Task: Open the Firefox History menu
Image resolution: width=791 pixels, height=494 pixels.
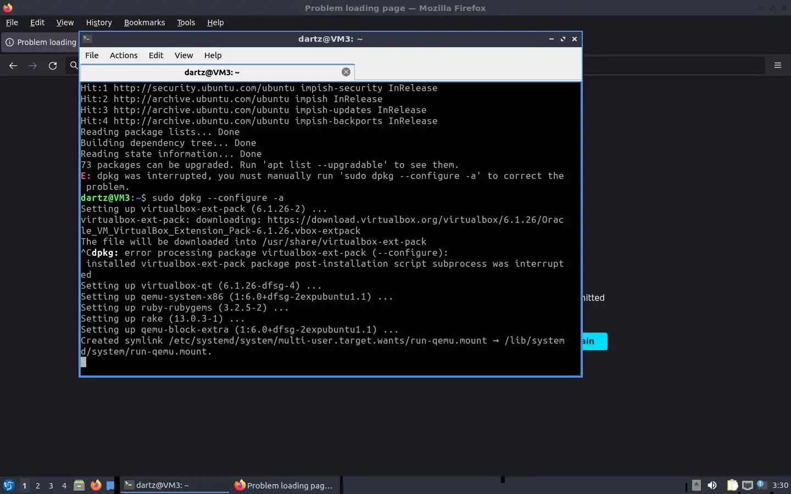Action: (99, 23)
